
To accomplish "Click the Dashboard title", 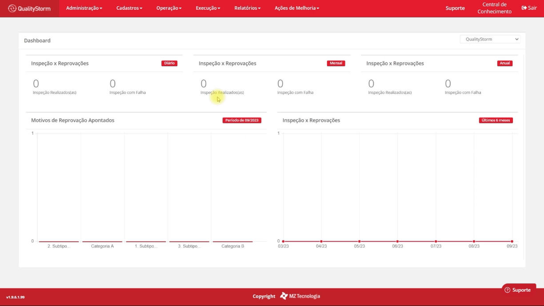I will [x=37, y=40].
